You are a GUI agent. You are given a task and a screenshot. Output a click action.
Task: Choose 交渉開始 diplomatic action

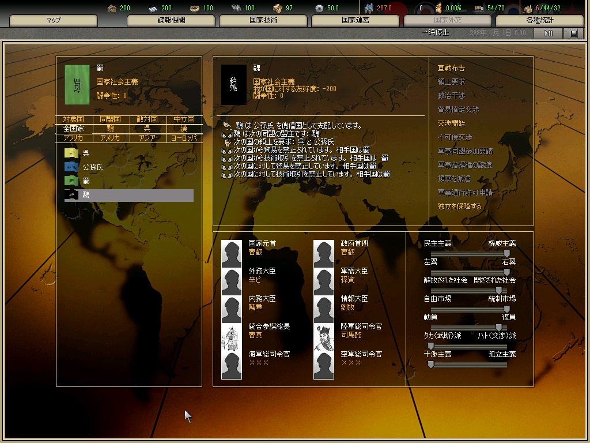(x=451, y=123)
